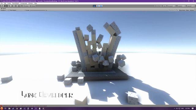This screenshot has width=196, height=110.
Task: Select the Hand tool in Unity toolbar
Action: [x=2, y=6]
